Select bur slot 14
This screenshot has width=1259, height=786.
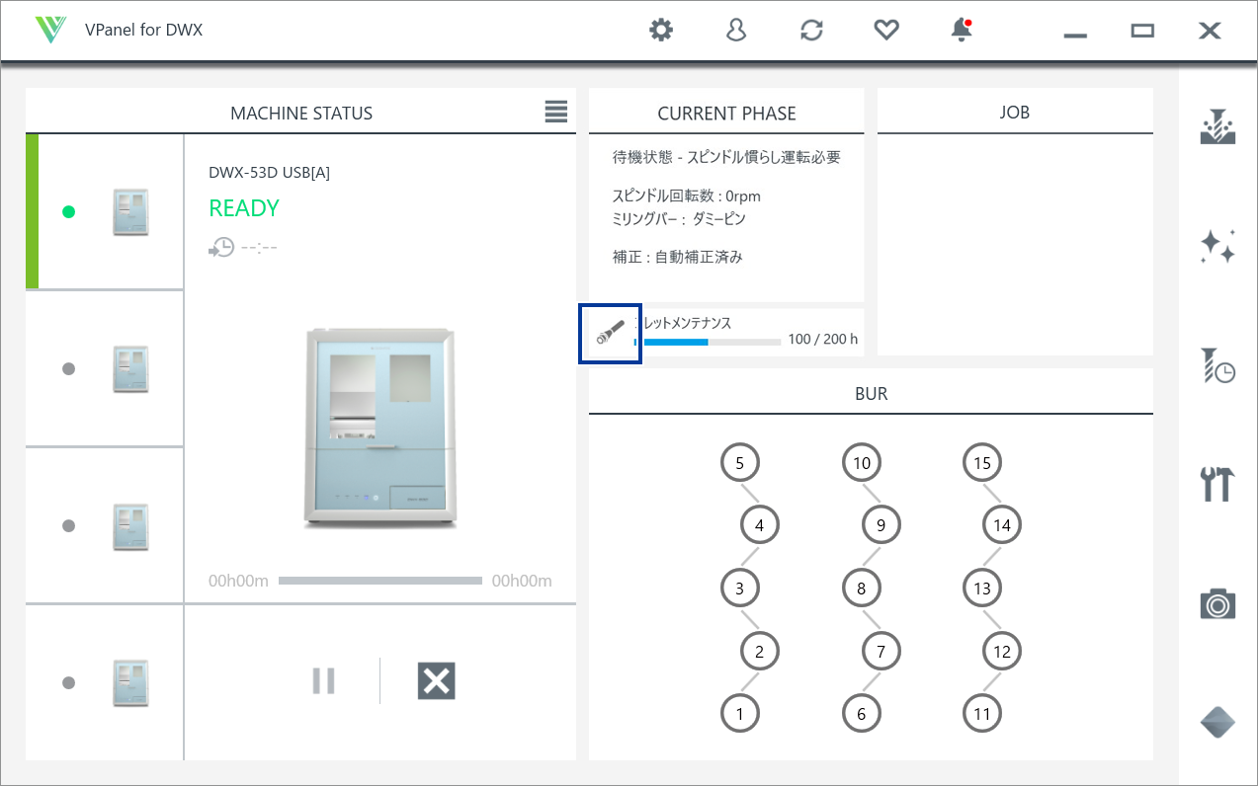pos(1002,525)
